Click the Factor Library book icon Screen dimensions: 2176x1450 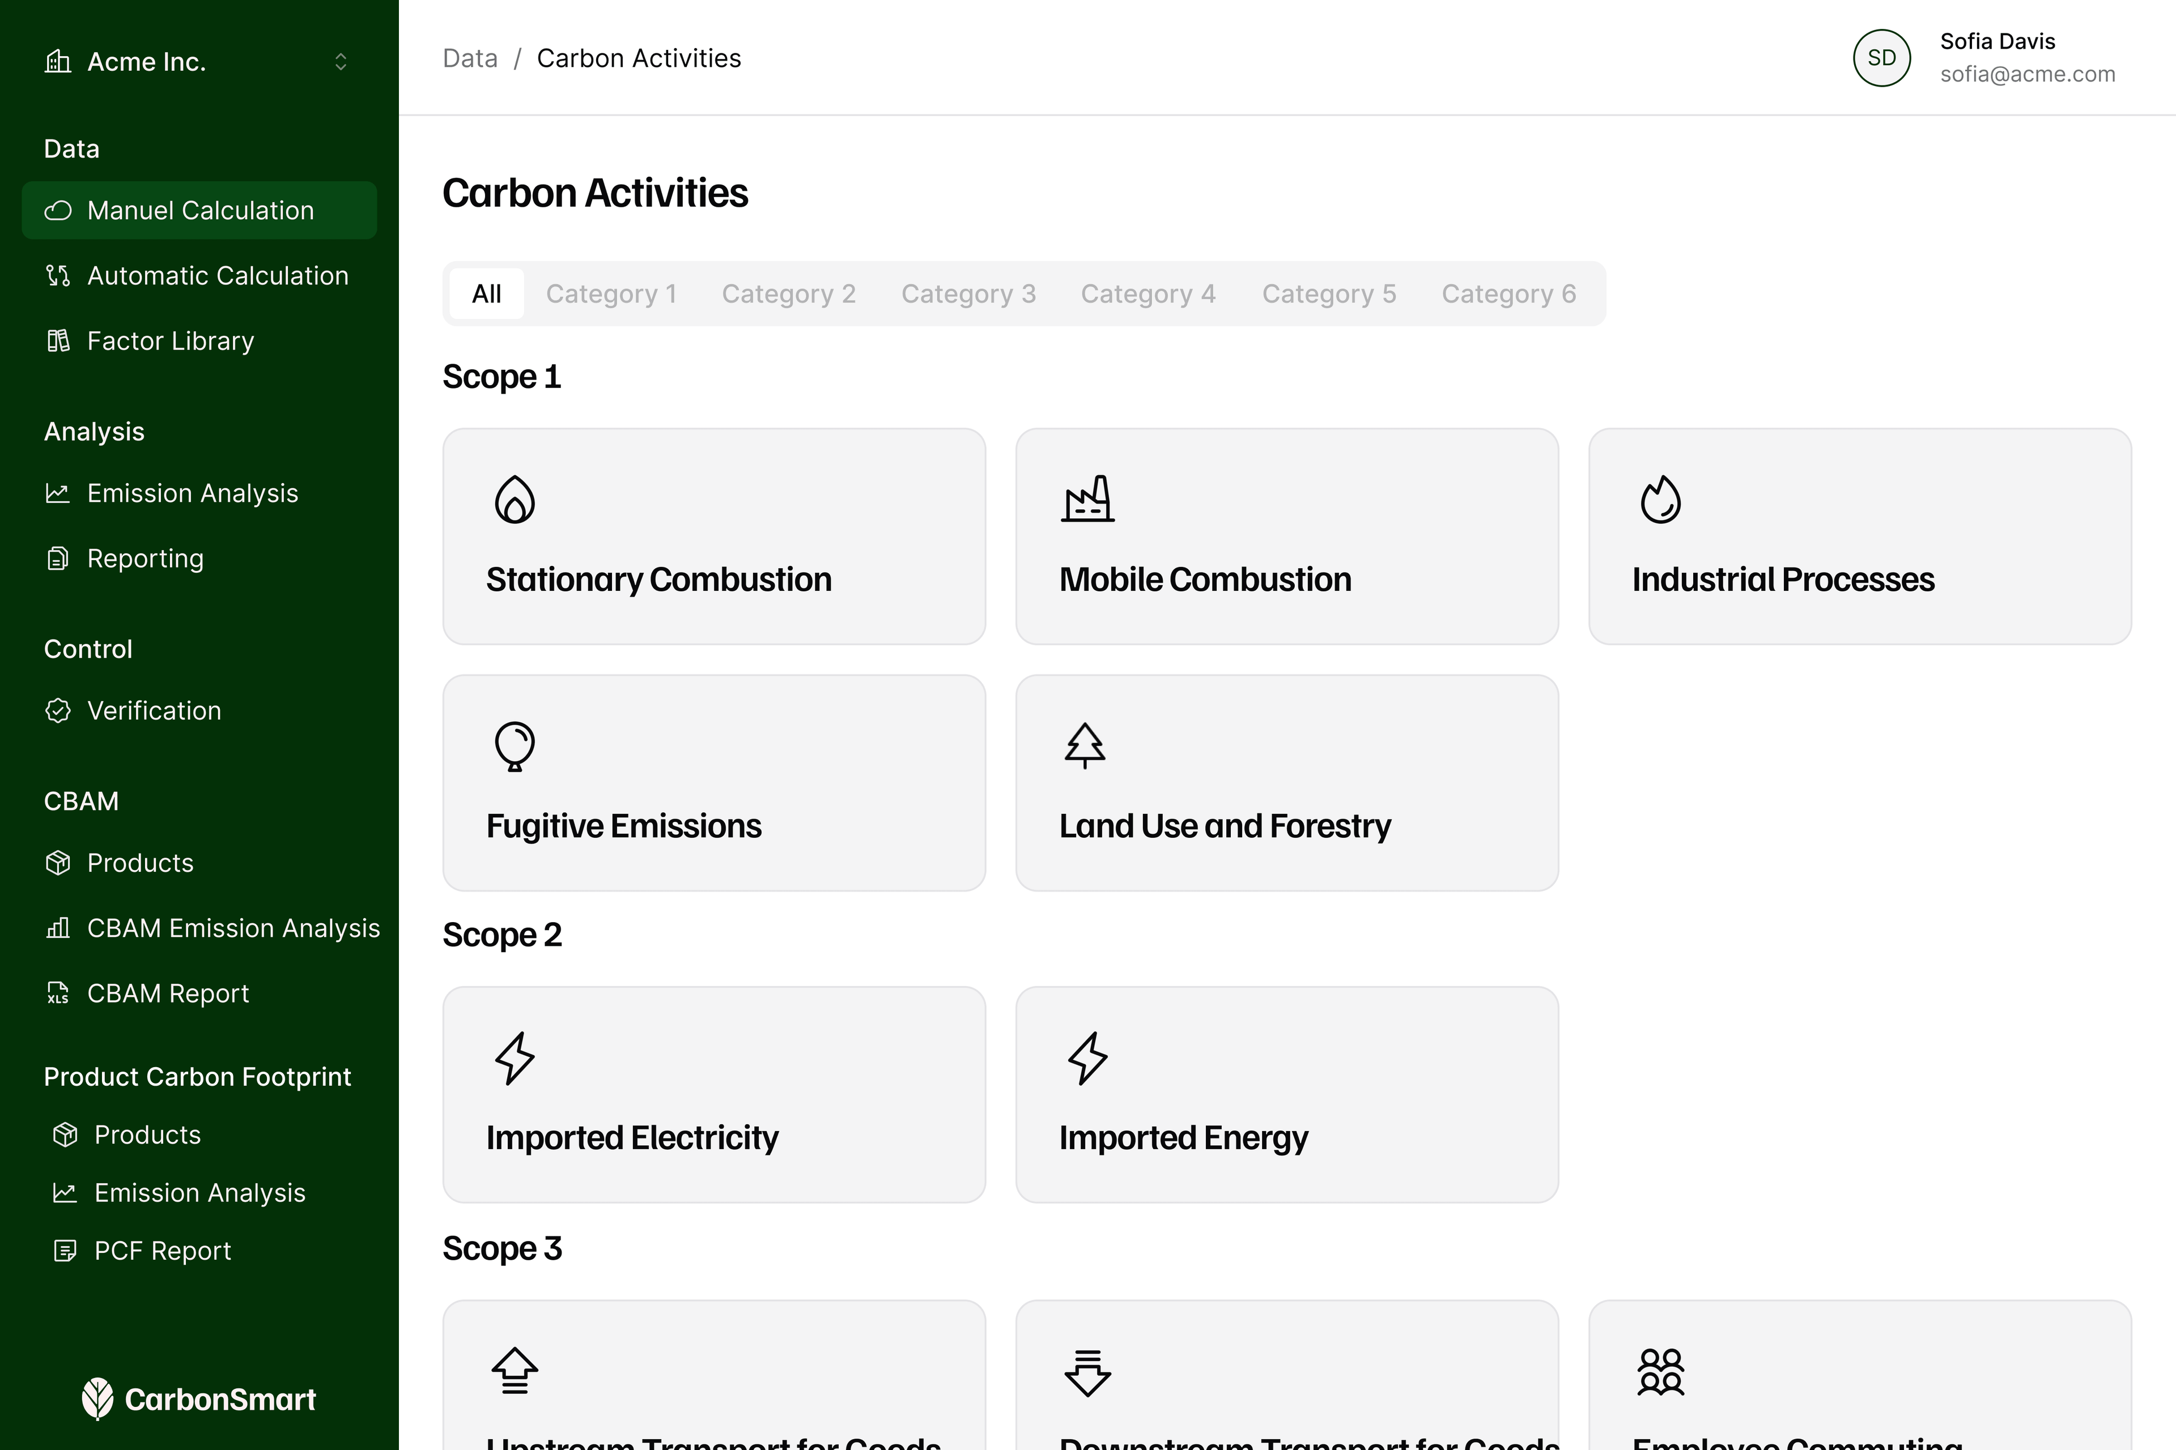58,340
